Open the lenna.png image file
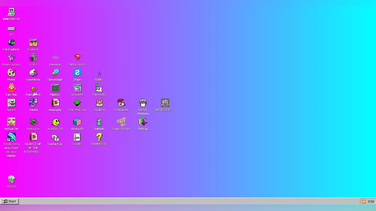The height and width of the screenshot is (211, 376). [55, 103]
